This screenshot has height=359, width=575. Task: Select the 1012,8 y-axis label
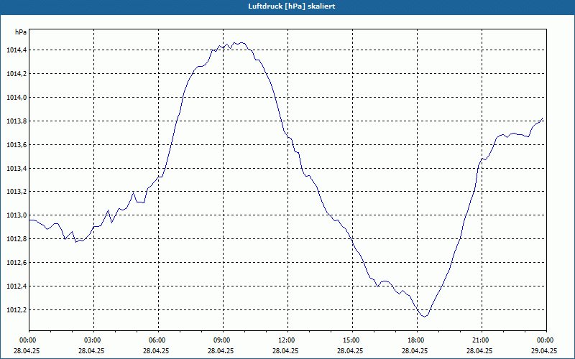coord(17,239)
